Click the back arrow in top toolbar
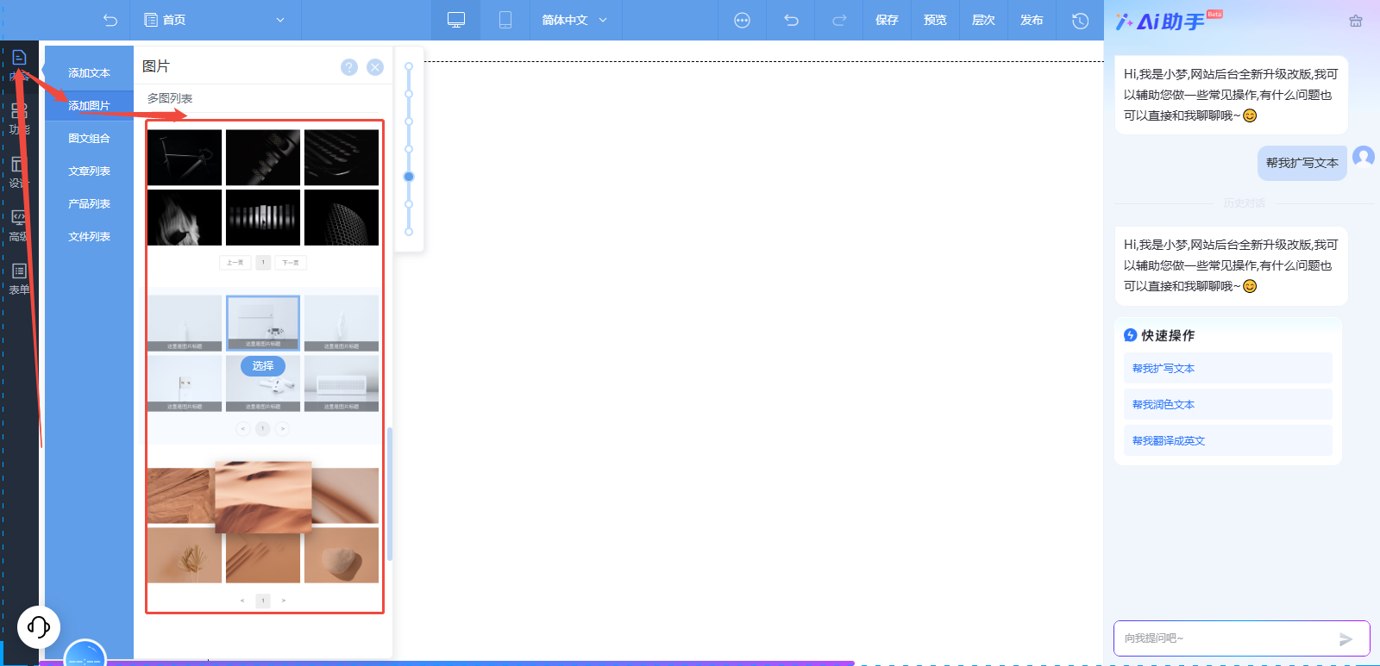 point(110,20)
